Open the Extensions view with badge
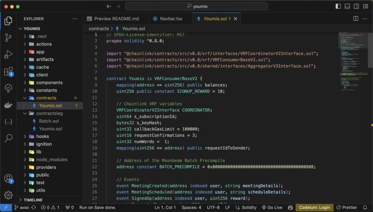The height and width of the screenshot is (212, 373). pyautogui.click(x=9, y=71)
